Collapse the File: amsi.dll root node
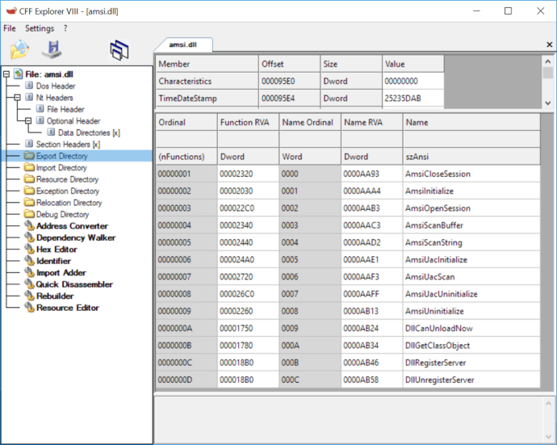Screen dimensions: 557x445 [x=6, y=74]
